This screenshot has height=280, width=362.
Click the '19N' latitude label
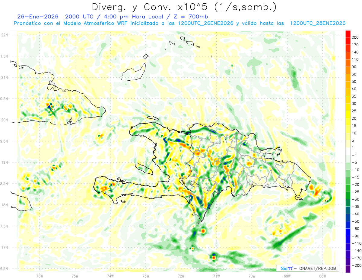point(5,163)
